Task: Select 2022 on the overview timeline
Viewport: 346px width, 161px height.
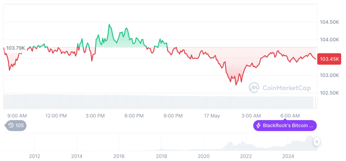Action: [246, 156]
